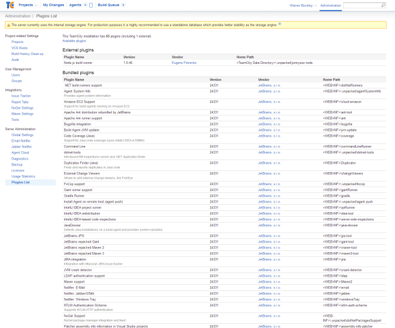Open the Audit page
395x328 pixels.
15,60
